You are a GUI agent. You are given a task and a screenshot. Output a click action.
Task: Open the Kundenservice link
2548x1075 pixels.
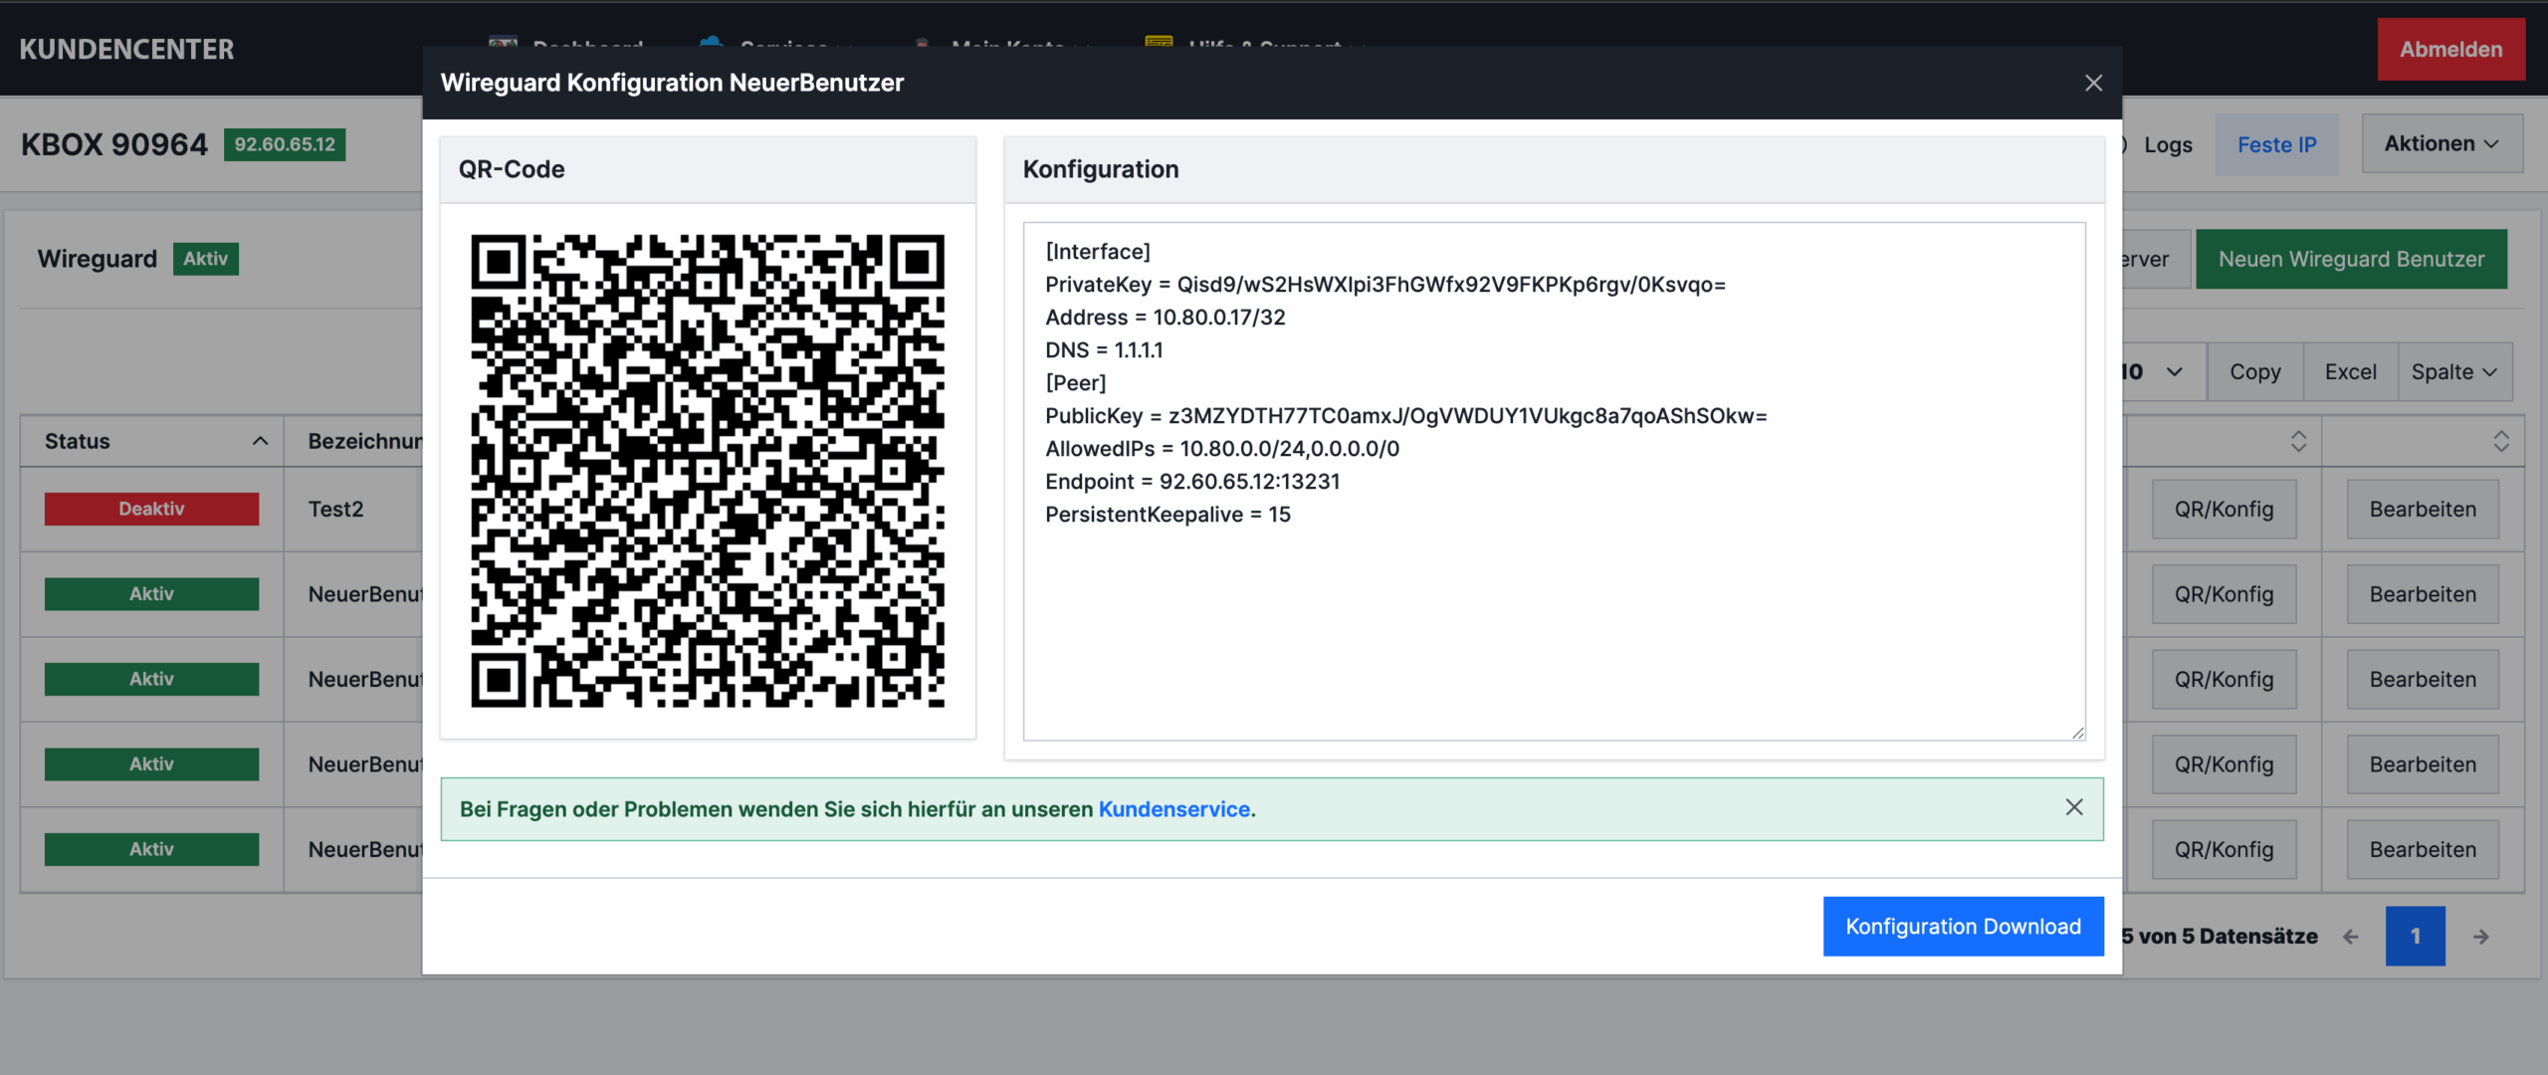pyautogui.click(x=1173, y=809)
